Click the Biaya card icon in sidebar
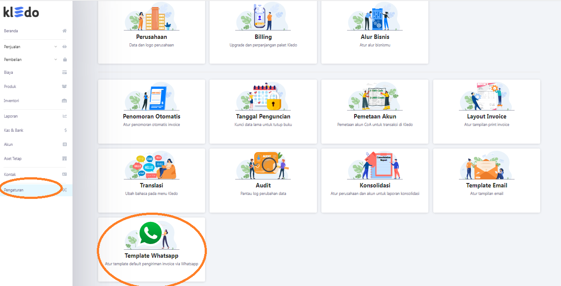The width and height of the screenshot is (561, 286). pyautogui.click(x=65, y=72)
